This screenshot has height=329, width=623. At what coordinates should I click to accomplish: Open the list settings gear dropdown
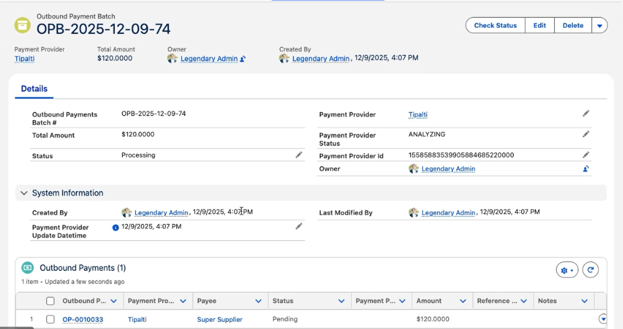(x=567, y=270)
